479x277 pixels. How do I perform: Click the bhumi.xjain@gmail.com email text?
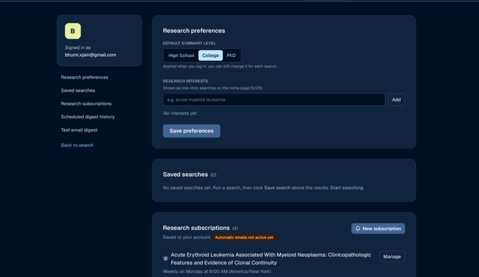pyautogui.click(x=90, y=55)
